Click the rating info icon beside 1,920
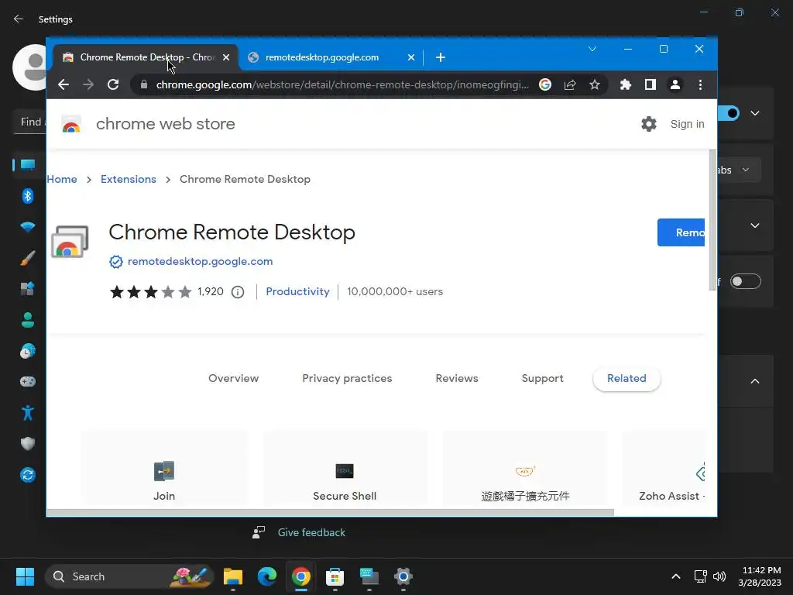The width and height of the screenshot is (793, 595). pyautogui.click(x=238, y=292)
